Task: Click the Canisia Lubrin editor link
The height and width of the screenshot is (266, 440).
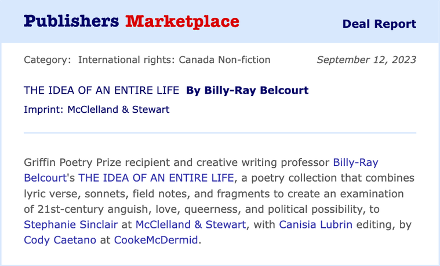Action: tap(316, 224)
